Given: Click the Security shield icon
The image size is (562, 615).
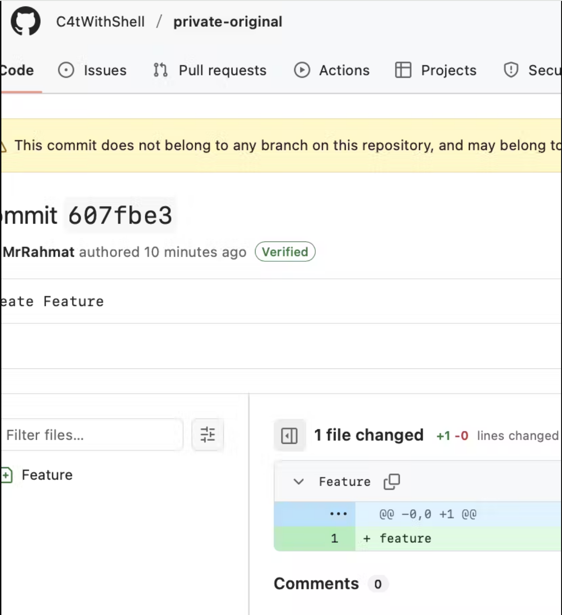Looking at the screenshot, I should pos(511,70).
